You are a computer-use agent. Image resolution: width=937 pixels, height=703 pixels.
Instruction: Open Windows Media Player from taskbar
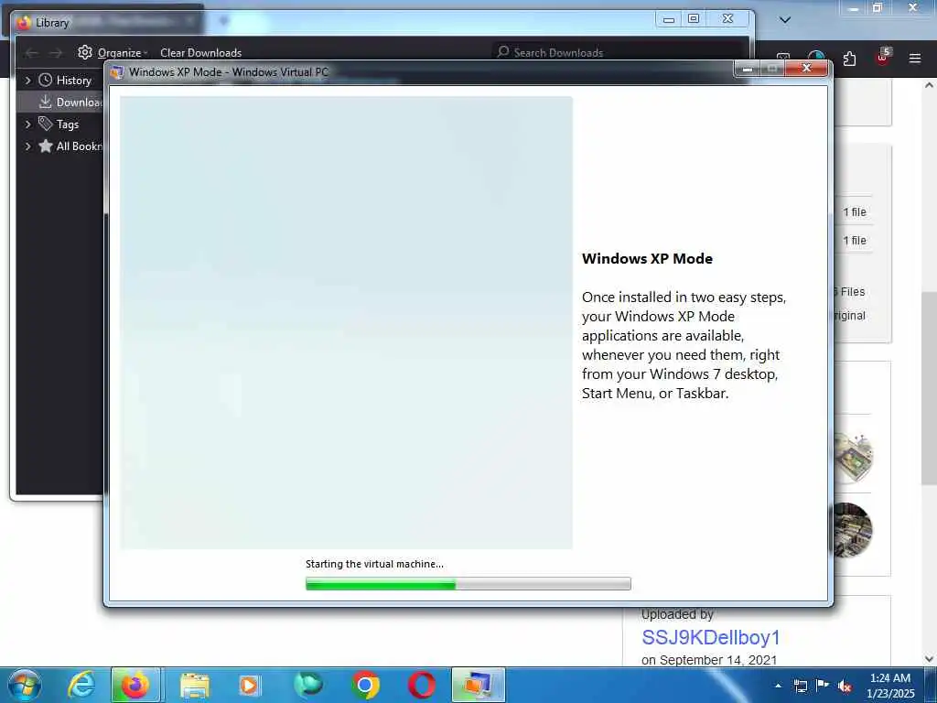point(249,686)
